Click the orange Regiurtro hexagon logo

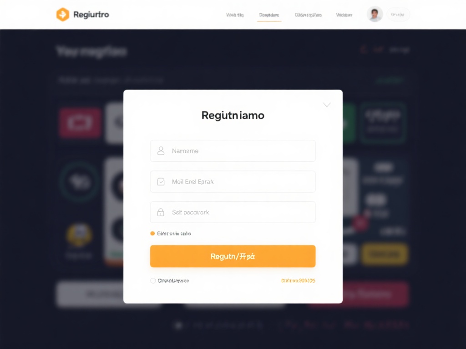tap(63, 14)
